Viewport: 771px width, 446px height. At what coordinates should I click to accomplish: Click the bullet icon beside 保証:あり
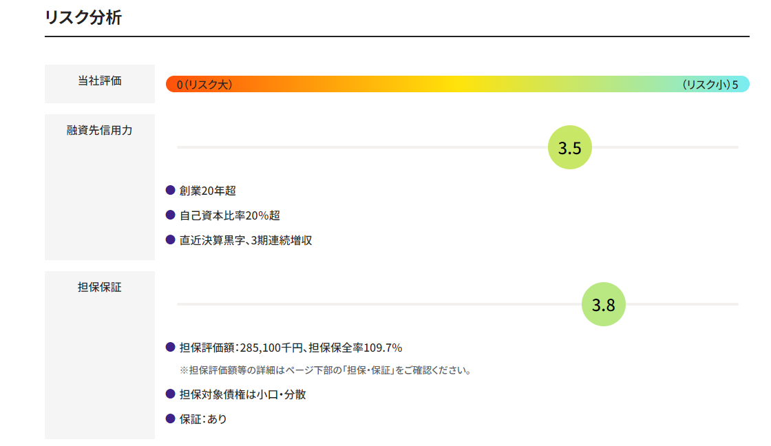[x=170, y=418]
